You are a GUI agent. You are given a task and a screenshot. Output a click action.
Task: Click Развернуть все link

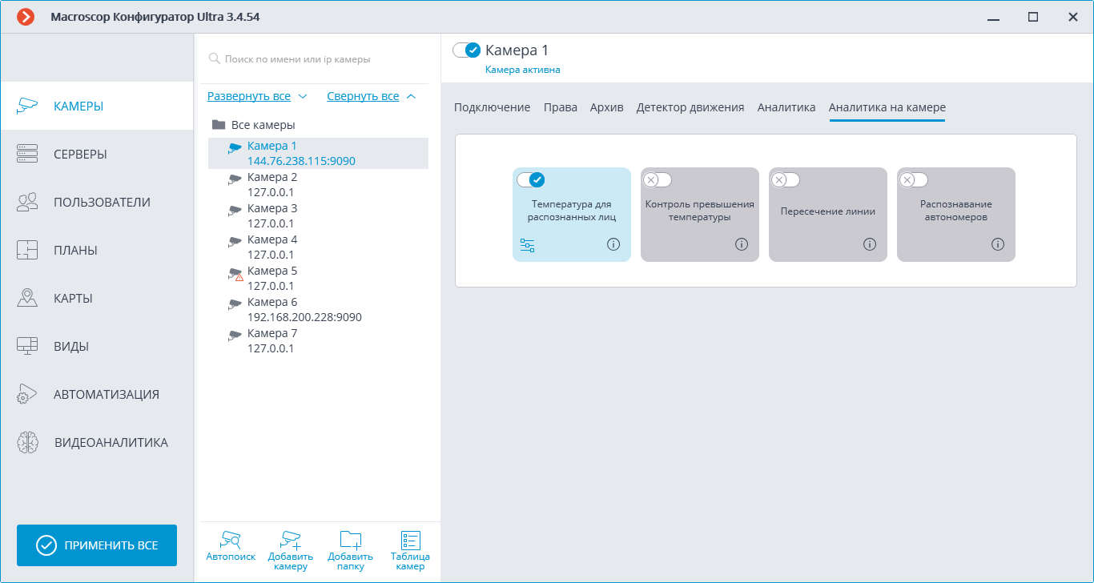(x=249, y=96)
